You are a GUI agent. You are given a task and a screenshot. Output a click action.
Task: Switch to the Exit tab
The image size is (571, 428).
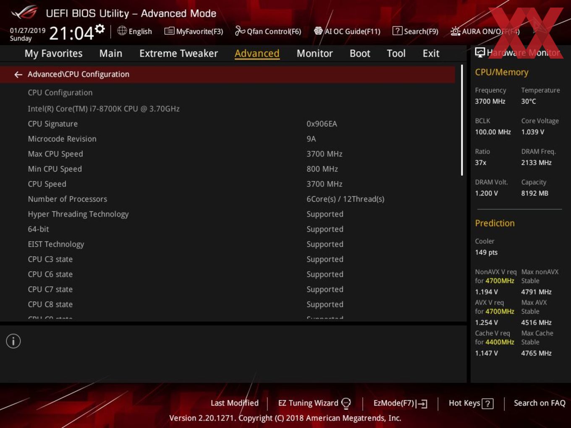pos(431,53)
